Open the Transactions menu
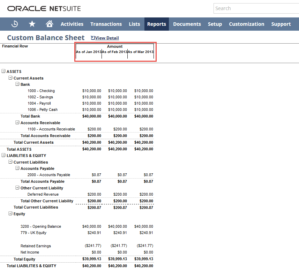This screenshot has height=271, width=299. click(x=106, y=24)
